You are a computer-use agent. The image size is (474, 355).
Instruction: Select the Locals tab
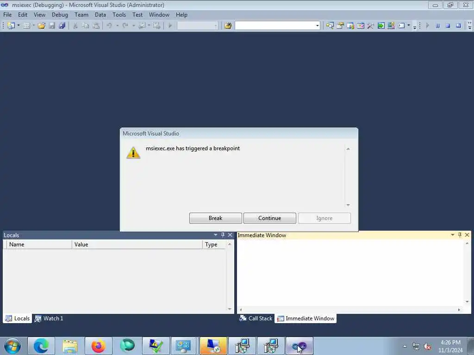coord(18,318)
